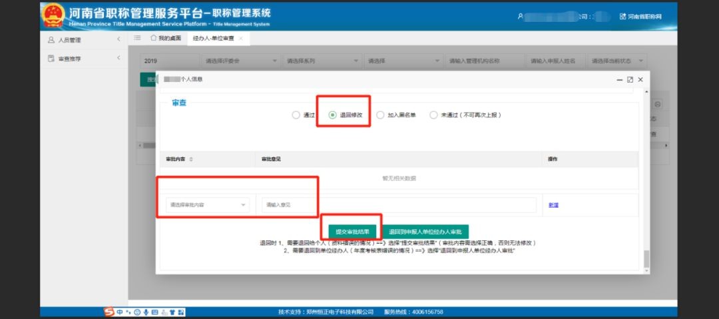Close the 经办人-单位审查 tab
This screenshot has width=719, height=319.
click(x=241, y=39)
